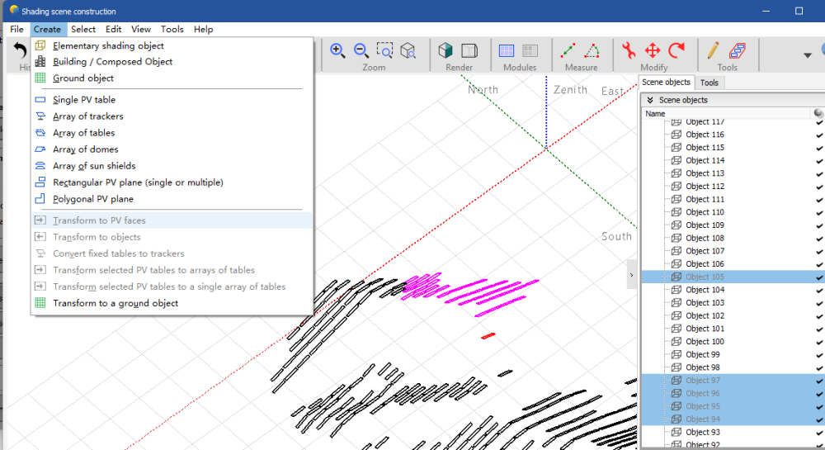Select Object 108 in scene tree
The image size is (825, 450).
705,238
